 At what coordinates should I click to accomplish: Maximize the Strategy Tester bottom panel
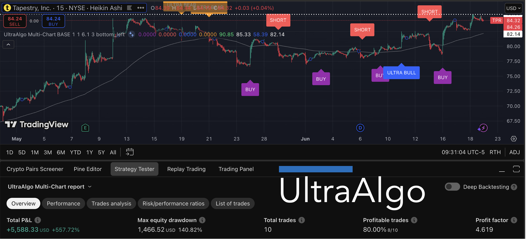[516, 169]
